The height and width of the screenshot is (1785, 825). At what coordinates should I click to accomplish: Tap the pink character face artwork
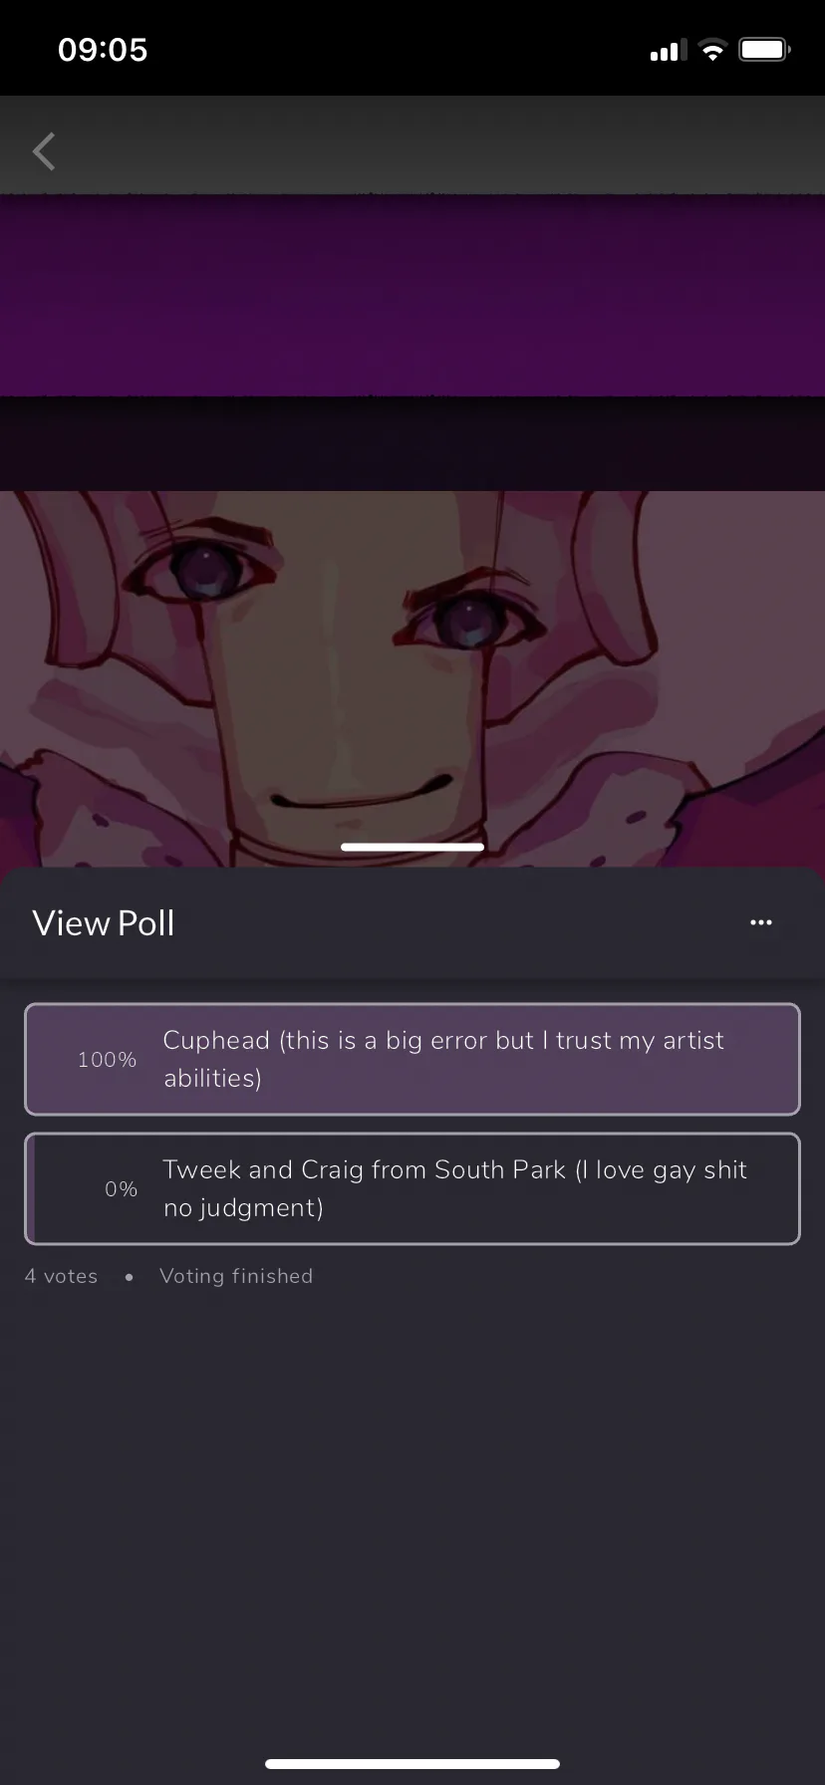(412, 677)
